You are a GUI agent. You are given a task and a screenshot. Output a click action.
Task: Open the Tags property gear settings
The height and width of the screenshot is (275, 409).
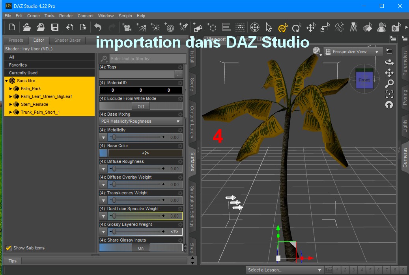coord(180,67)
